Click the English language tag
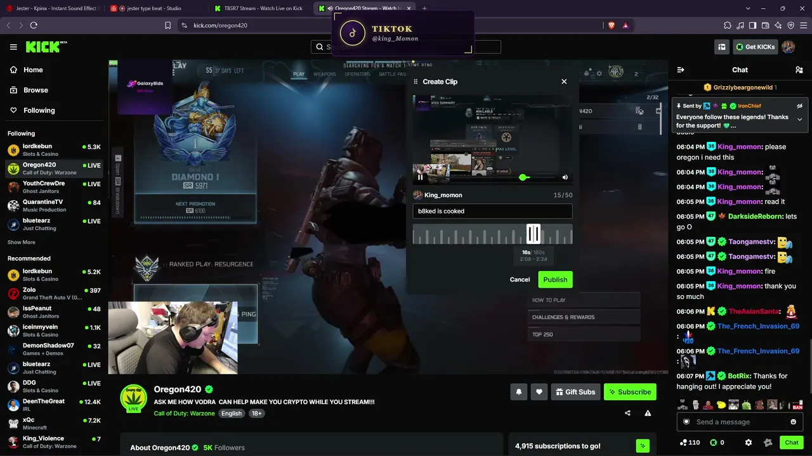This screenshot has height=456, width=812. pos(232,414)
